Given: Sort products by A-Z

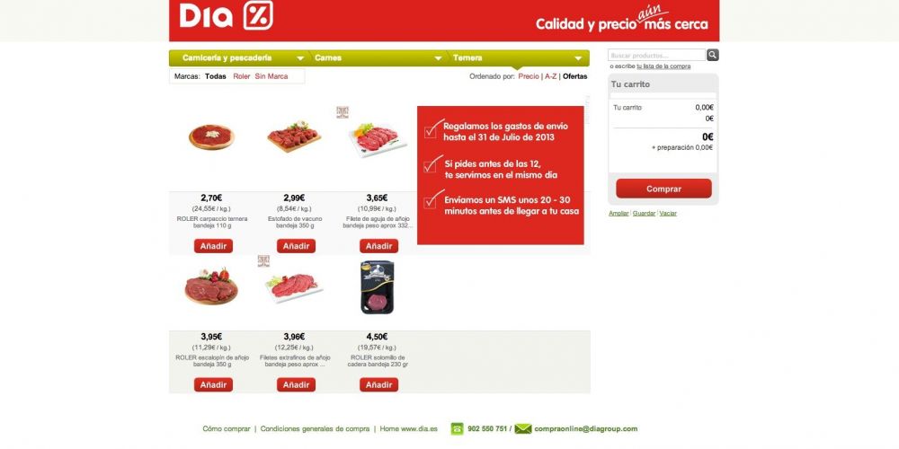Looking at the screenshot, I should [x=550, y=76].
